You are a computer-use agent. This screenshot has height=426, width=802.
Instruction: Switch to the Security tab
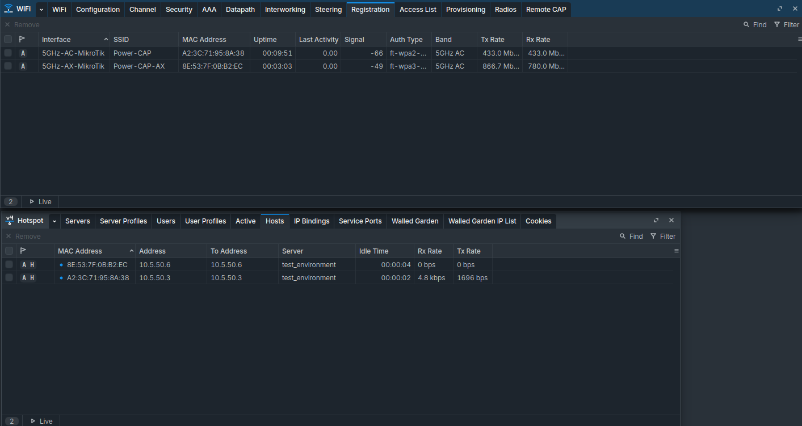179,10
